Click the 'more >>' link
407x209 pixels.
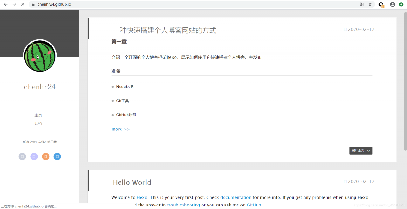pyautogui.click(x=121, y=129)
